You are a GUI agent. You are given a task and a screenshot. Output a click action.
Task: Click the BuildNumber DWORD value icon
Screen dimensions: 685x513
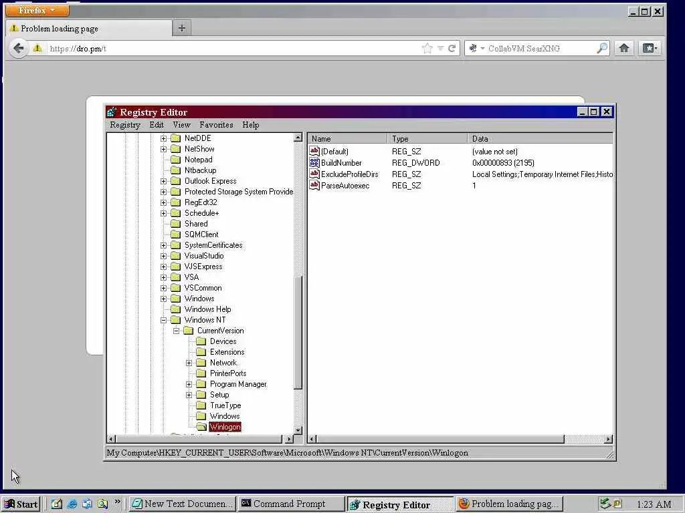[314, 162]
